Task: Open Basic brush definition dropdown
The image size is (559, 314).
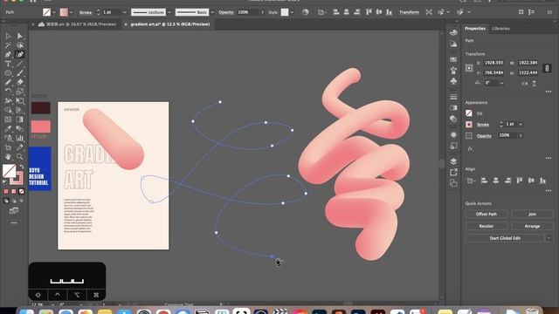Action: point(212,12)
